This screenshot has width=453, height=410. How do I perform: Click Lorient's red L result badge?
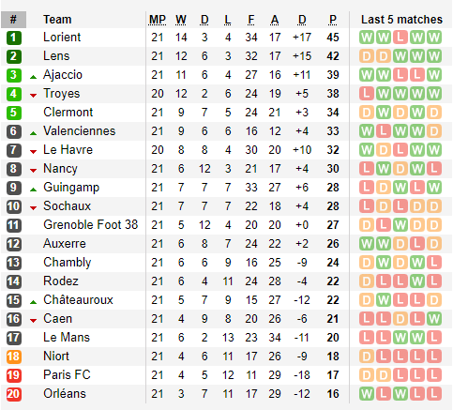pos(400,38)
